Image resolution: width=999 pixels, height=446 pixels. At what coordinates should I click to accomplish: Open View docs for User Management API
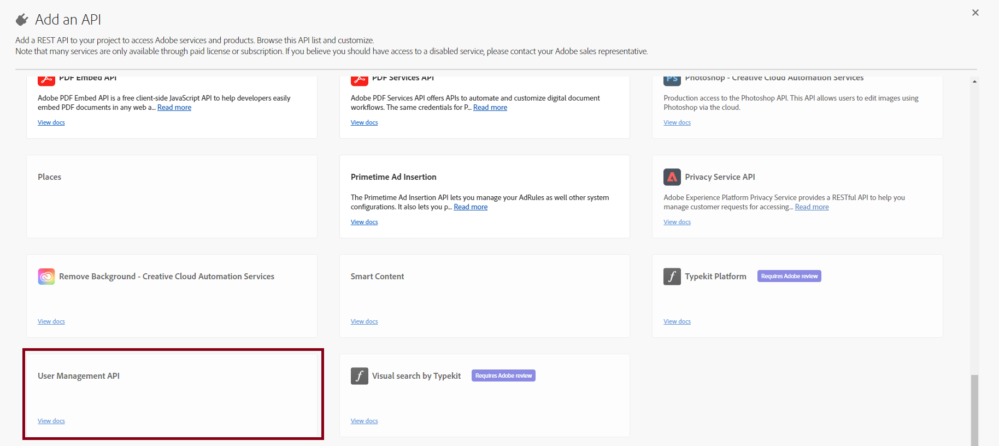[51, 421]
